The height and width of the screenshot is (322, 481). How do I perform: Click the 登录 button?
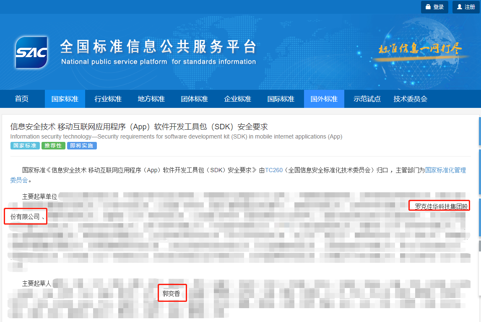[x=434, y=7]
